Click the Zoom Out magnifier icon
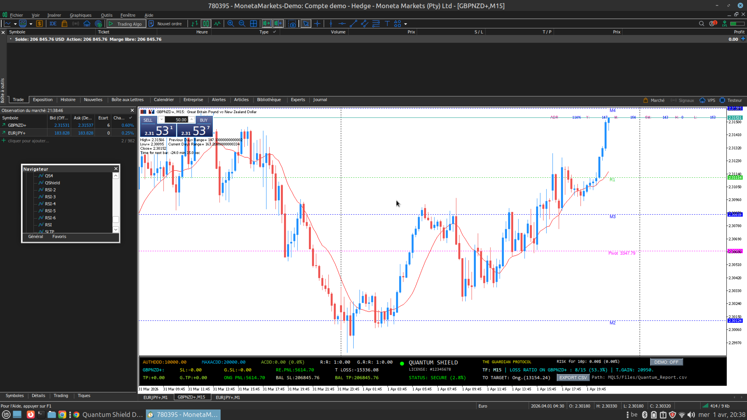The width and height of the screenshot is (747, 420). click(x=242, y=24)
